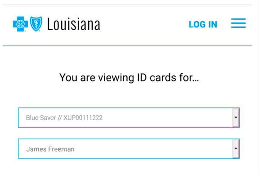259x175 pixels.
Task: Click the human figure inside the cross
Action: pos(20,24)
